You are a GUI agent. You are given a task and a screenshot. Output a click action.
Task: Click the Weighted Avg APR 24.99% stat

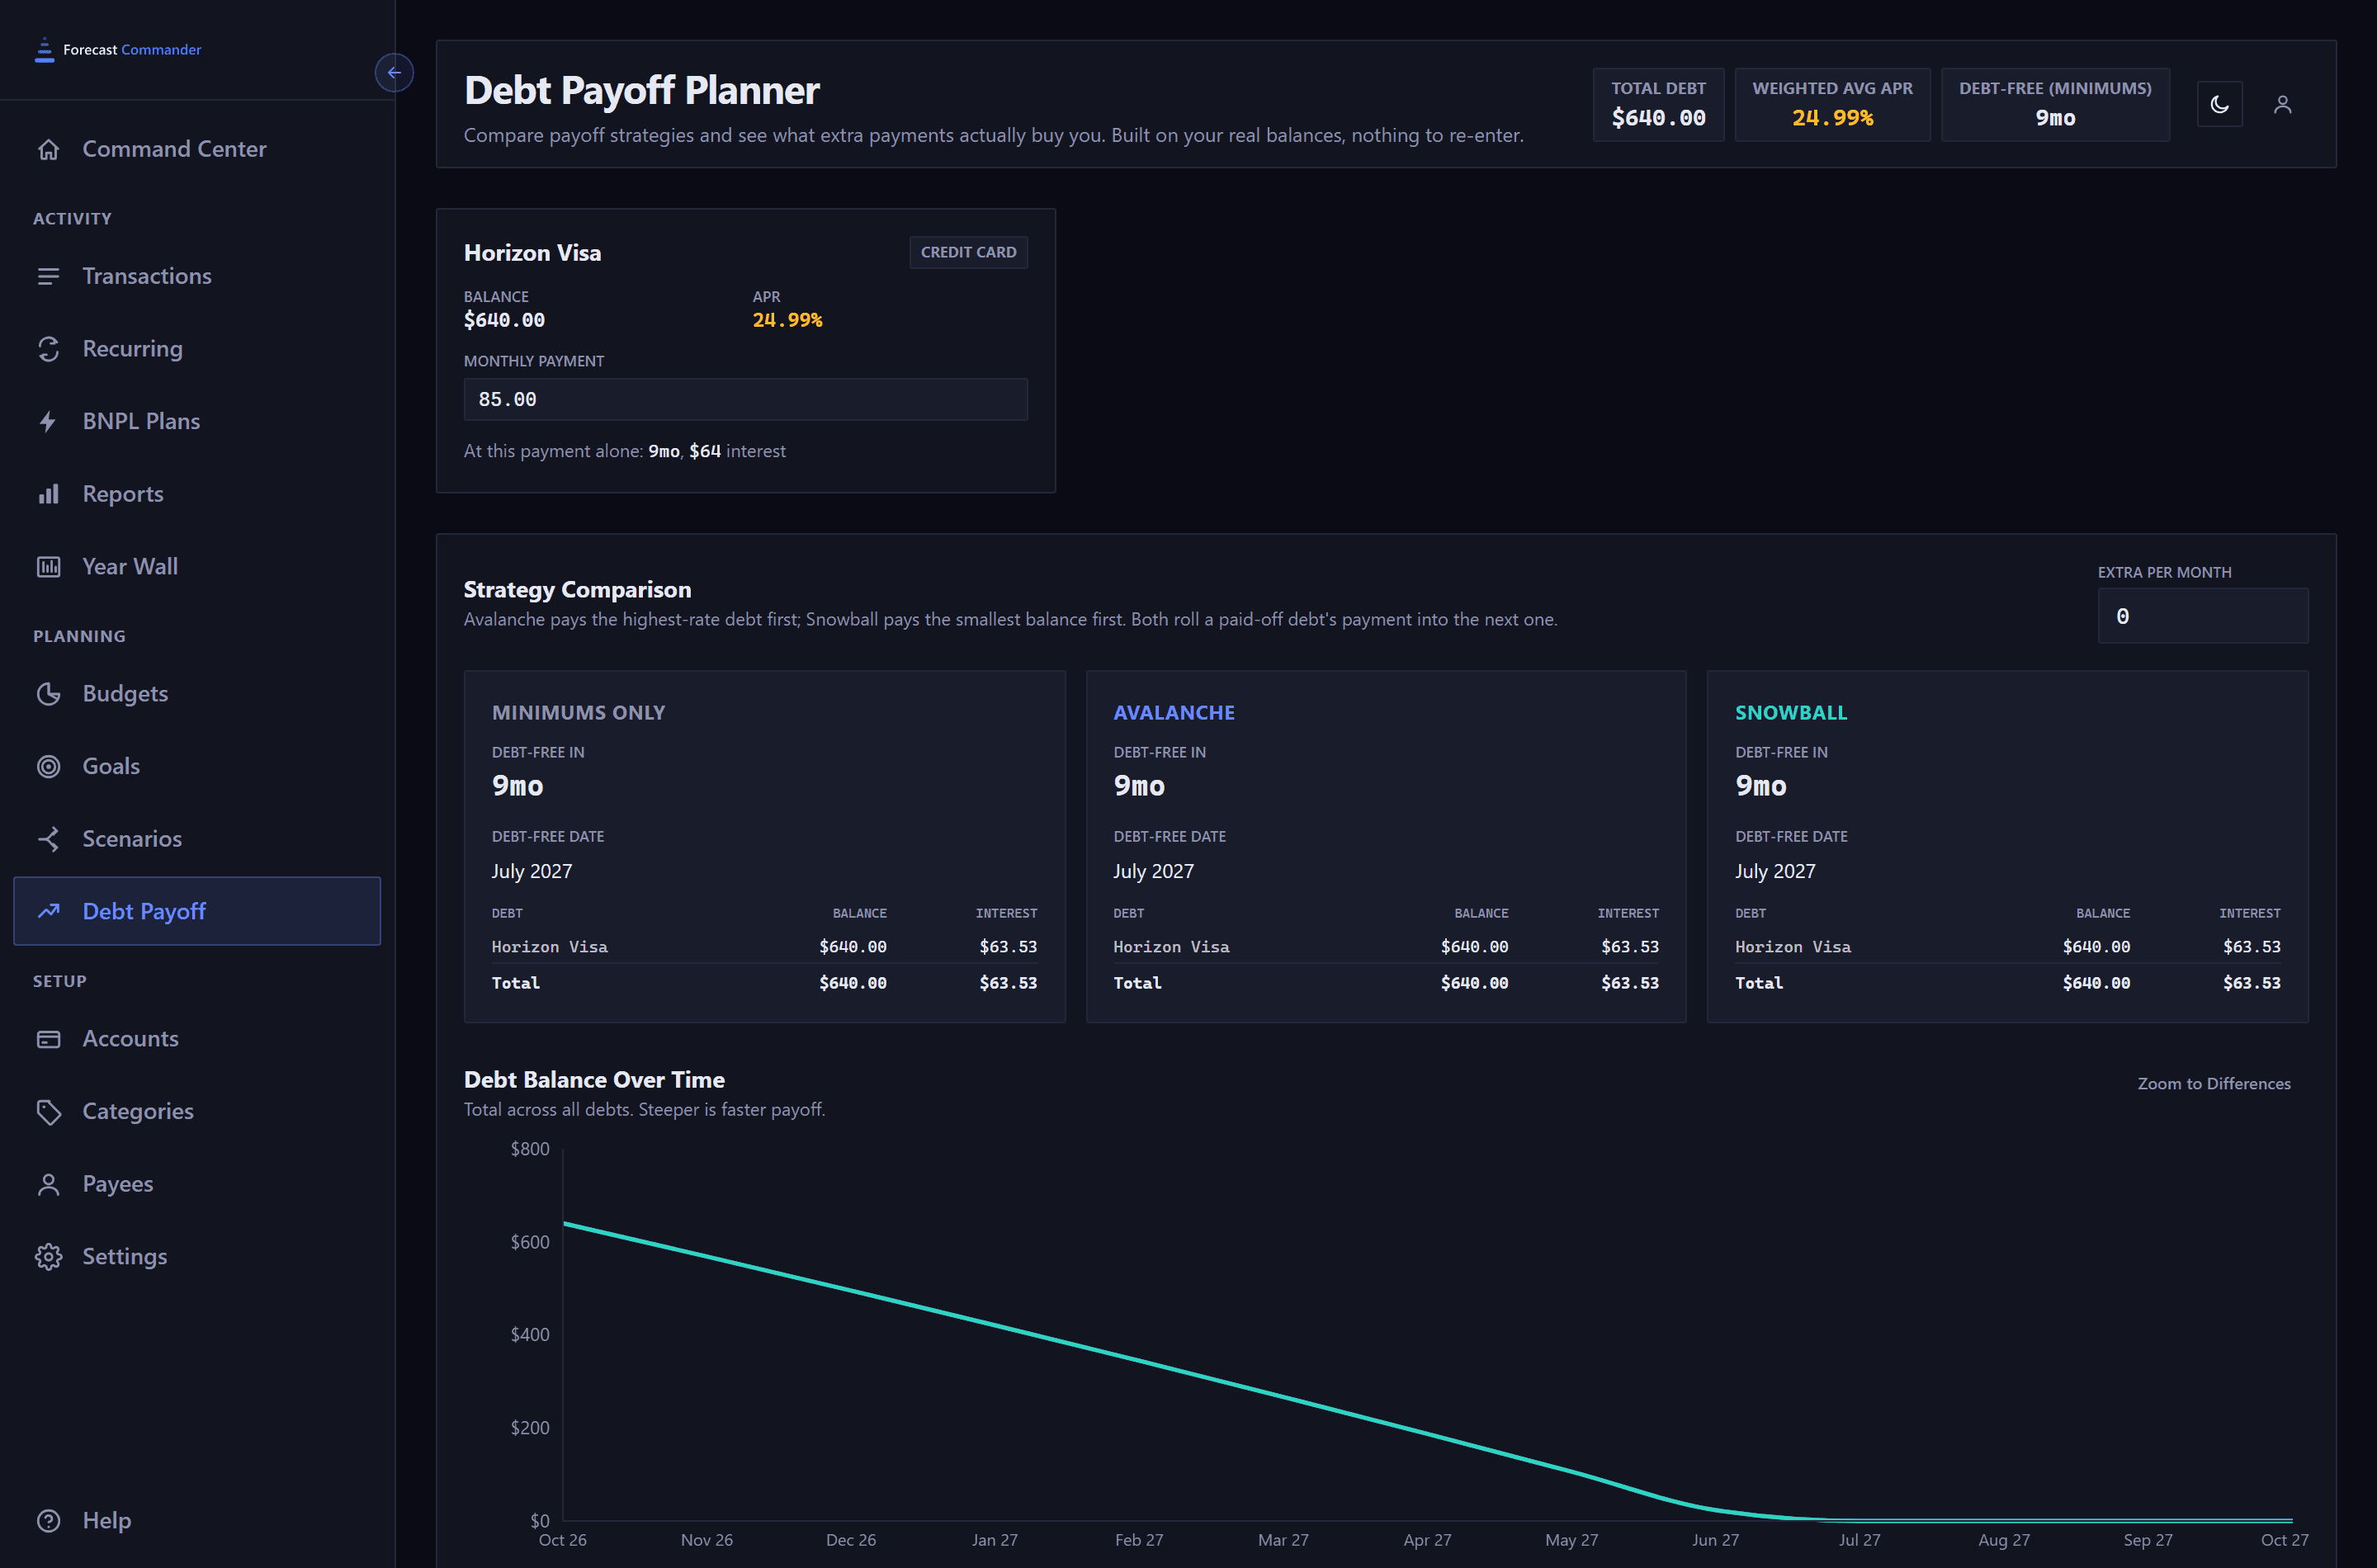point(1832,104)
